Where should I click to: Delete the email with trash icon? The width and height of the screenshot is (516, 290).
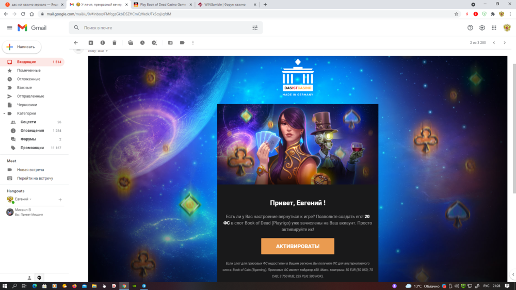(x=115, y=43)
